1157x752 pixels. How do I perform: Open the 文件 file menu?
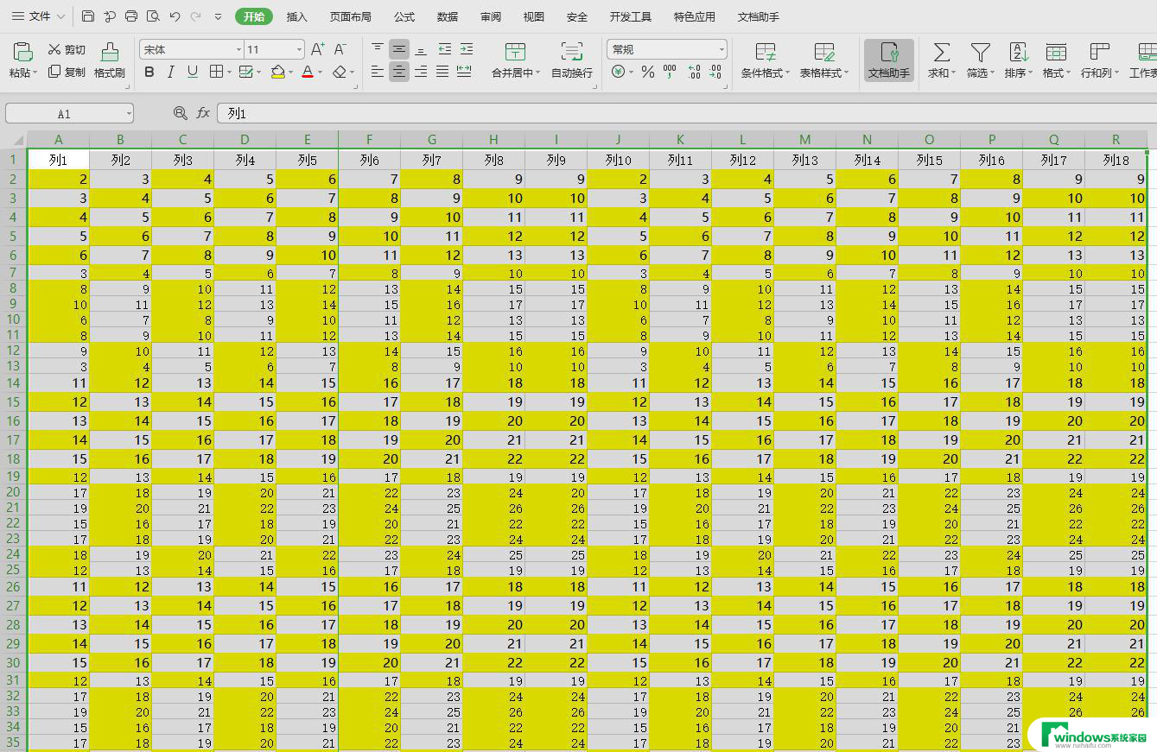(38, 16)
